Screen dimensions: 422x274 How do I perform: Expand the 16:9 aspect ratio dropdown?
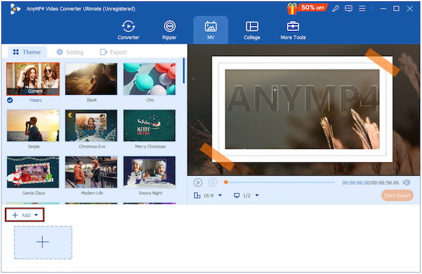coord(220,195)
